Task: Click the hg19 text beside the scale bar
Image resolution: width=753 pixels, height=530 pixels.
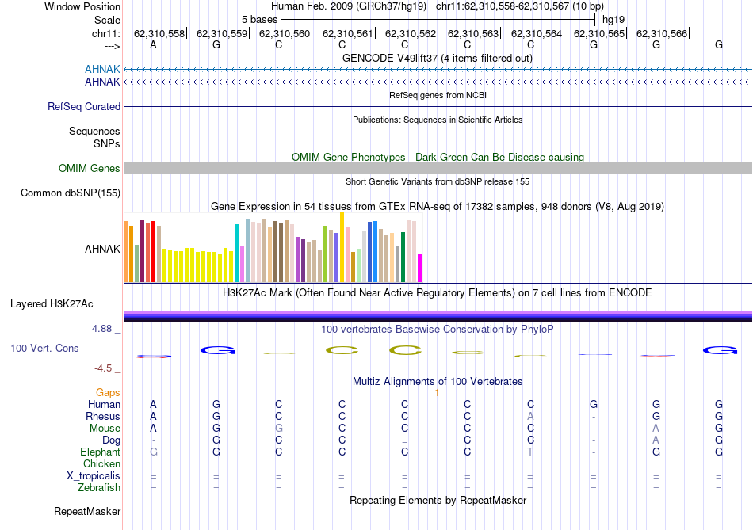Action: click(x=613, y=20)
